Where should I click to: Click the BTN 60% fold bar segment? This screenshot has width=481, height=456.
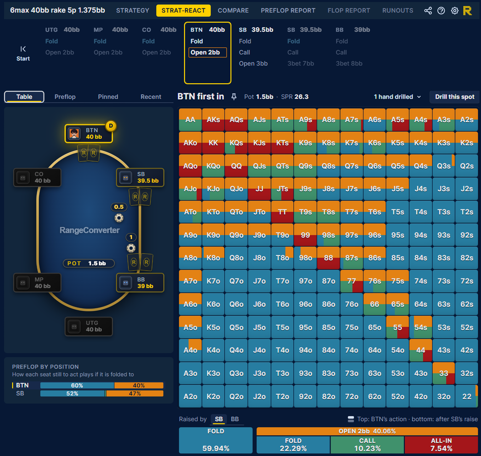pyautogui.click(x=77, y=385)
